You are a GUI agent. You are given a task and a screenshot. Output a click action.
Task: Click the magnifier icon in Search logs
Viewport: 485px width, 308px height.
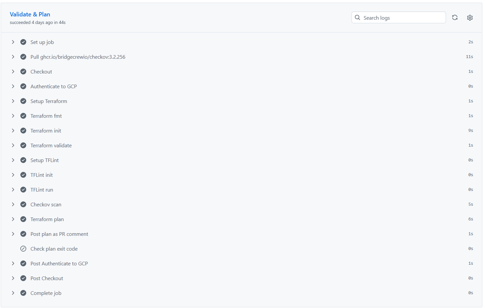click(357, 17)
